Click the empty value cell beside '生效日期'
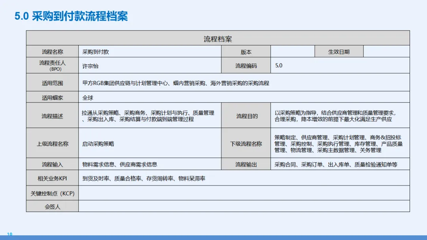Viewport: 427px width, 240px height. [x=386, y=51]
